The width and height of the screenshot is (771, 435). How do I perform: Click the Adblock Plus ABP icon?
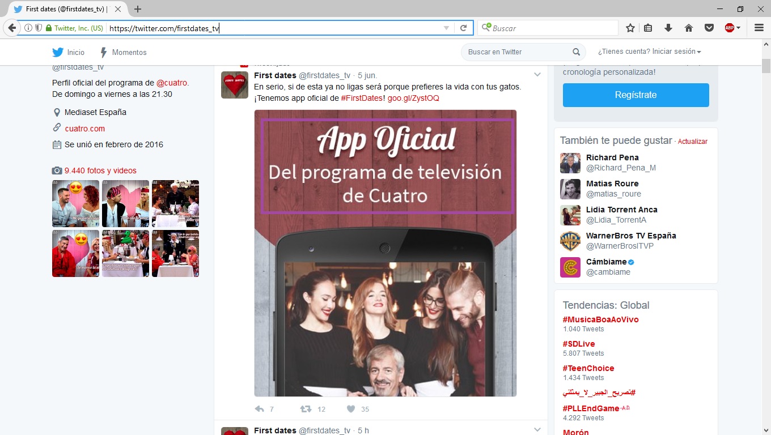[729, 28]
